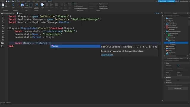Click the Resume test icon

pyautogui.click(x=51, y=5)
